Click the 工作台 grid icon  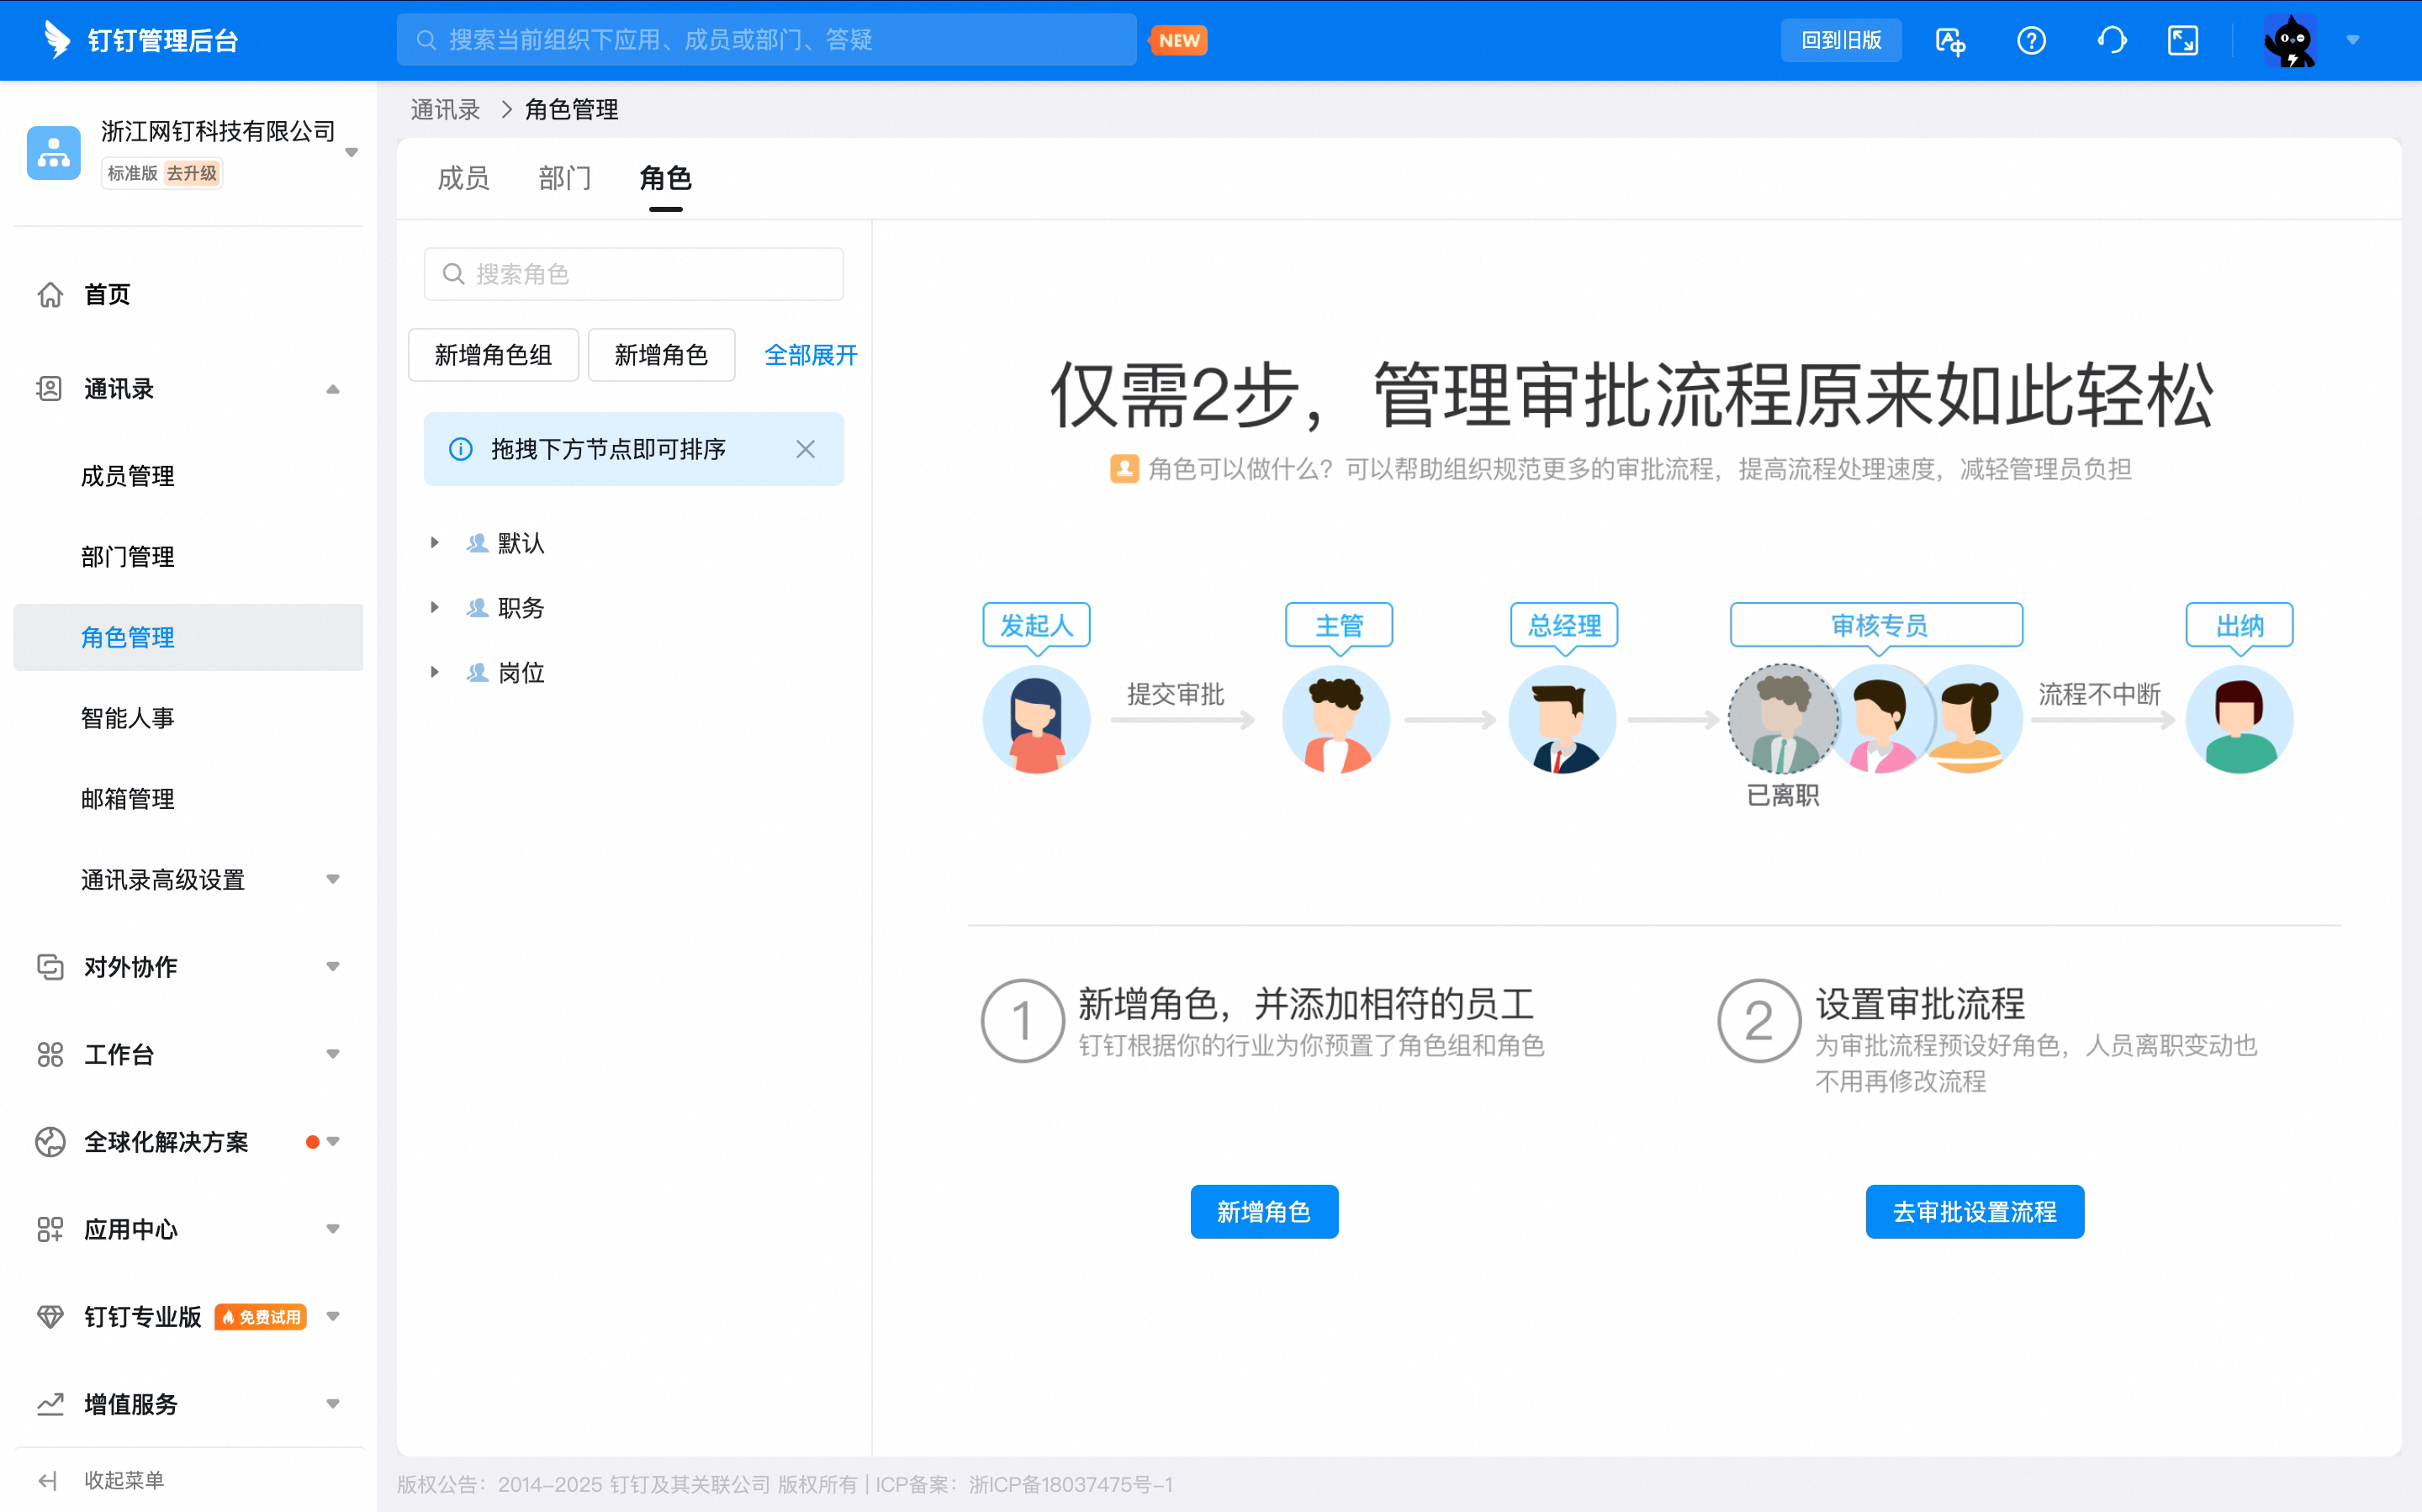point(50,1054)
